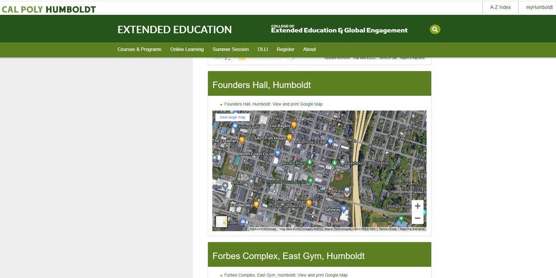Click the Hatchet House Arcata pin

coord(310,181)
